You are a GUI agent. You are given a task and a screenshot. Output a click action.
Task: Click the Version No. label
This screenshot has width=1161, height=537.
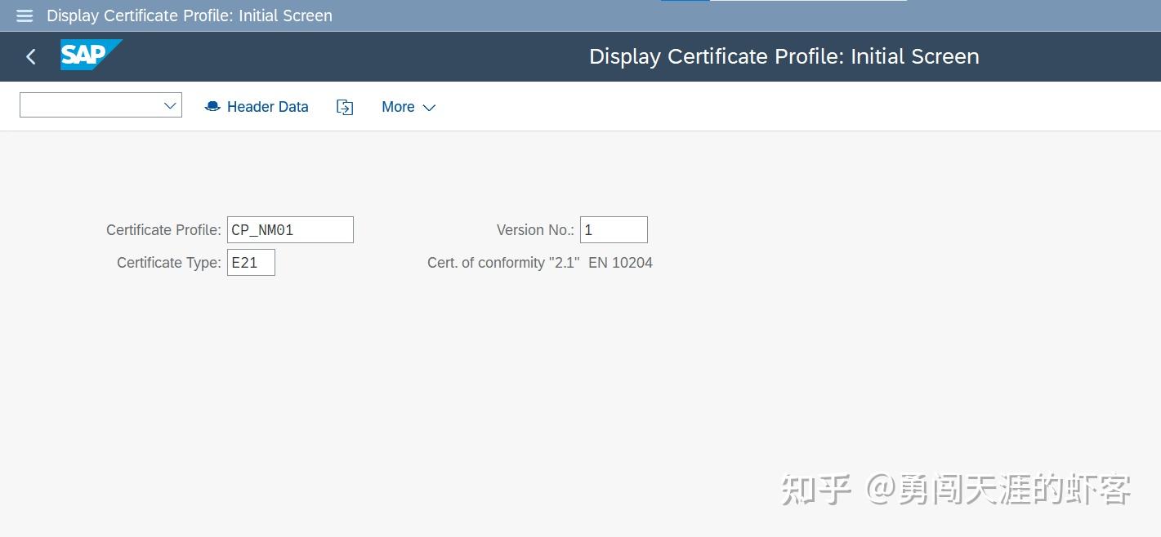click(534, 229)
